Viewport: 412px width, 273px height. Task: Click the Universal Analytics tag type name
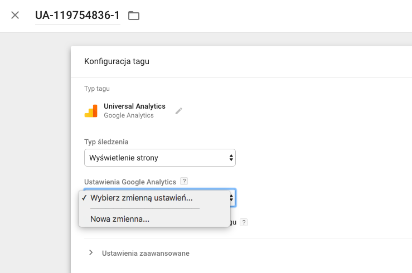(x=134, y=106)
